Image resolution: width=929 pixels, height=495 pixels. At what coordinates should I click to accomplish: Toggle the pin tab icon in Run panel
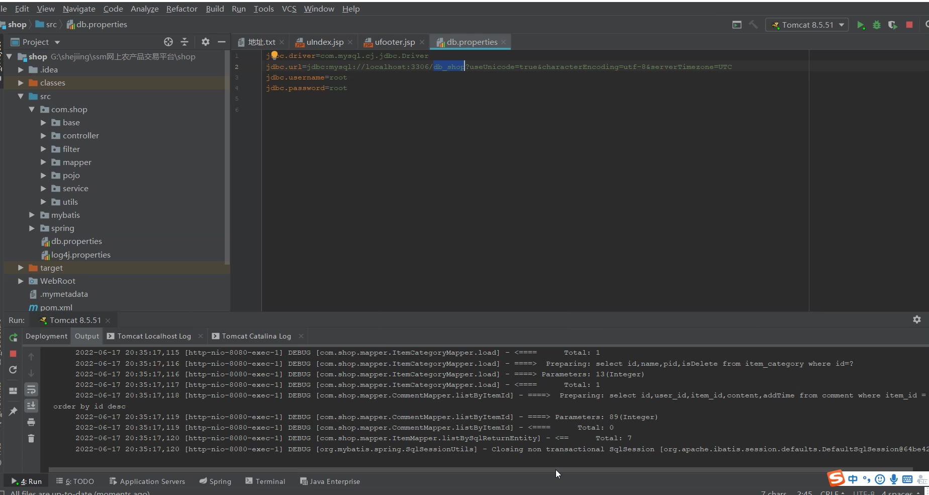pos(14,411)
